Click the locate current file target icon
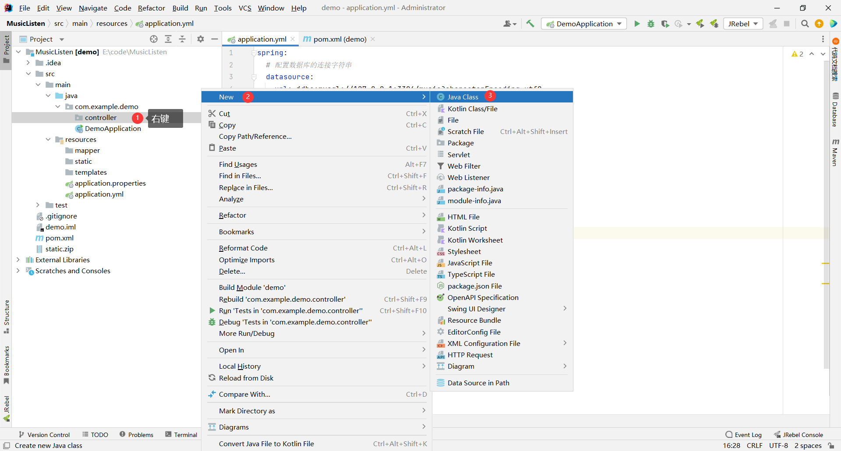 (154, 39)
